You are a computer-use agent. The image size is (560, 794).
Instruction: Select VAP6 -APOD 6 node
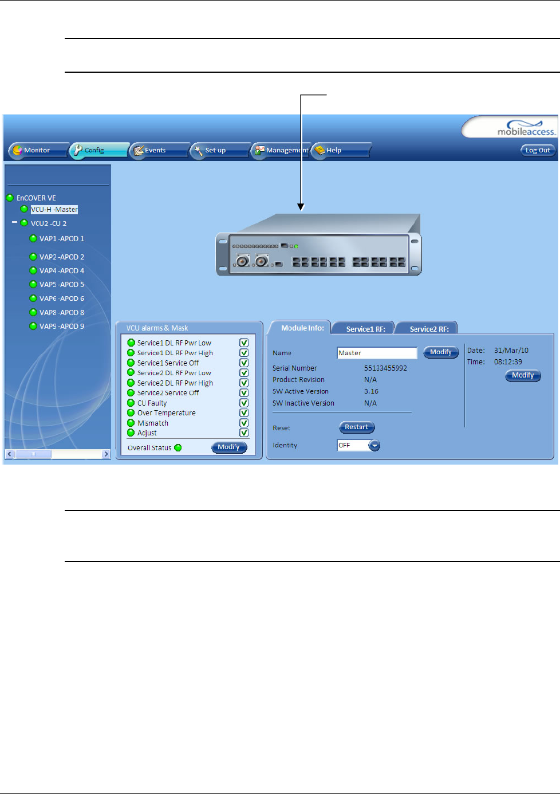(62, 298)
